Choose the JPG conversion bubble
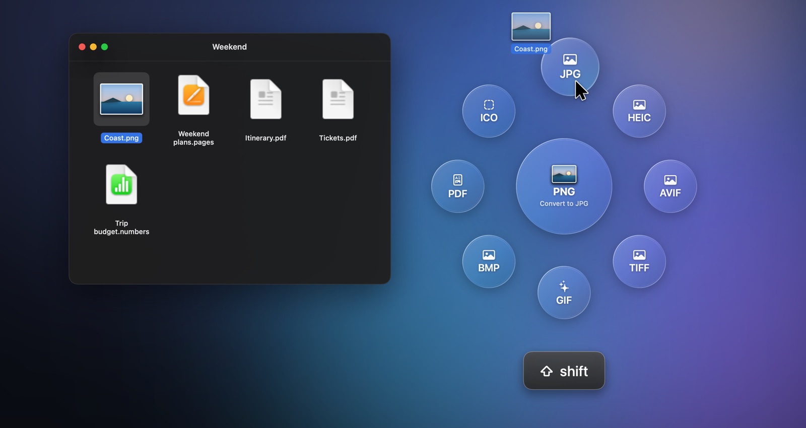Image resolution: width=806 pixels, height=428 pixels. tap(570, 67)
